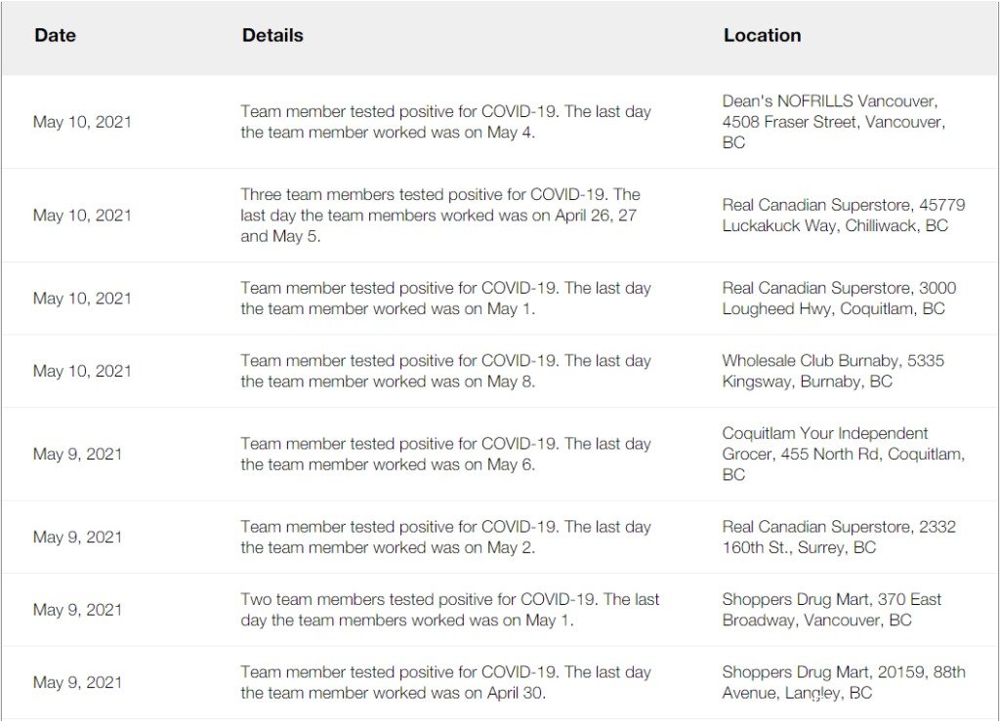Click the Coquitlam Lougheed Hwy Superstore address
The image size is (1000, 721).
tap(839, 299)
